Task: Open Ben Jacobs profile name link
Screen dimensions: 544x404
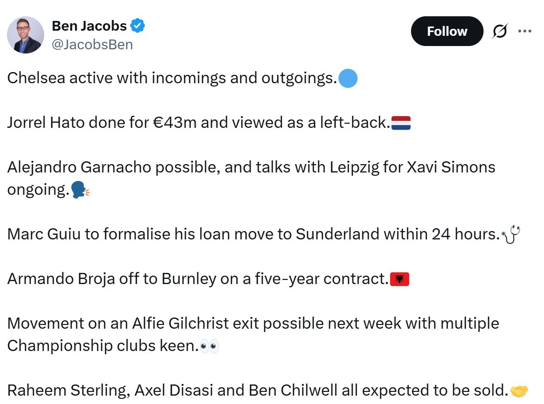Action: tap(88, 26)
